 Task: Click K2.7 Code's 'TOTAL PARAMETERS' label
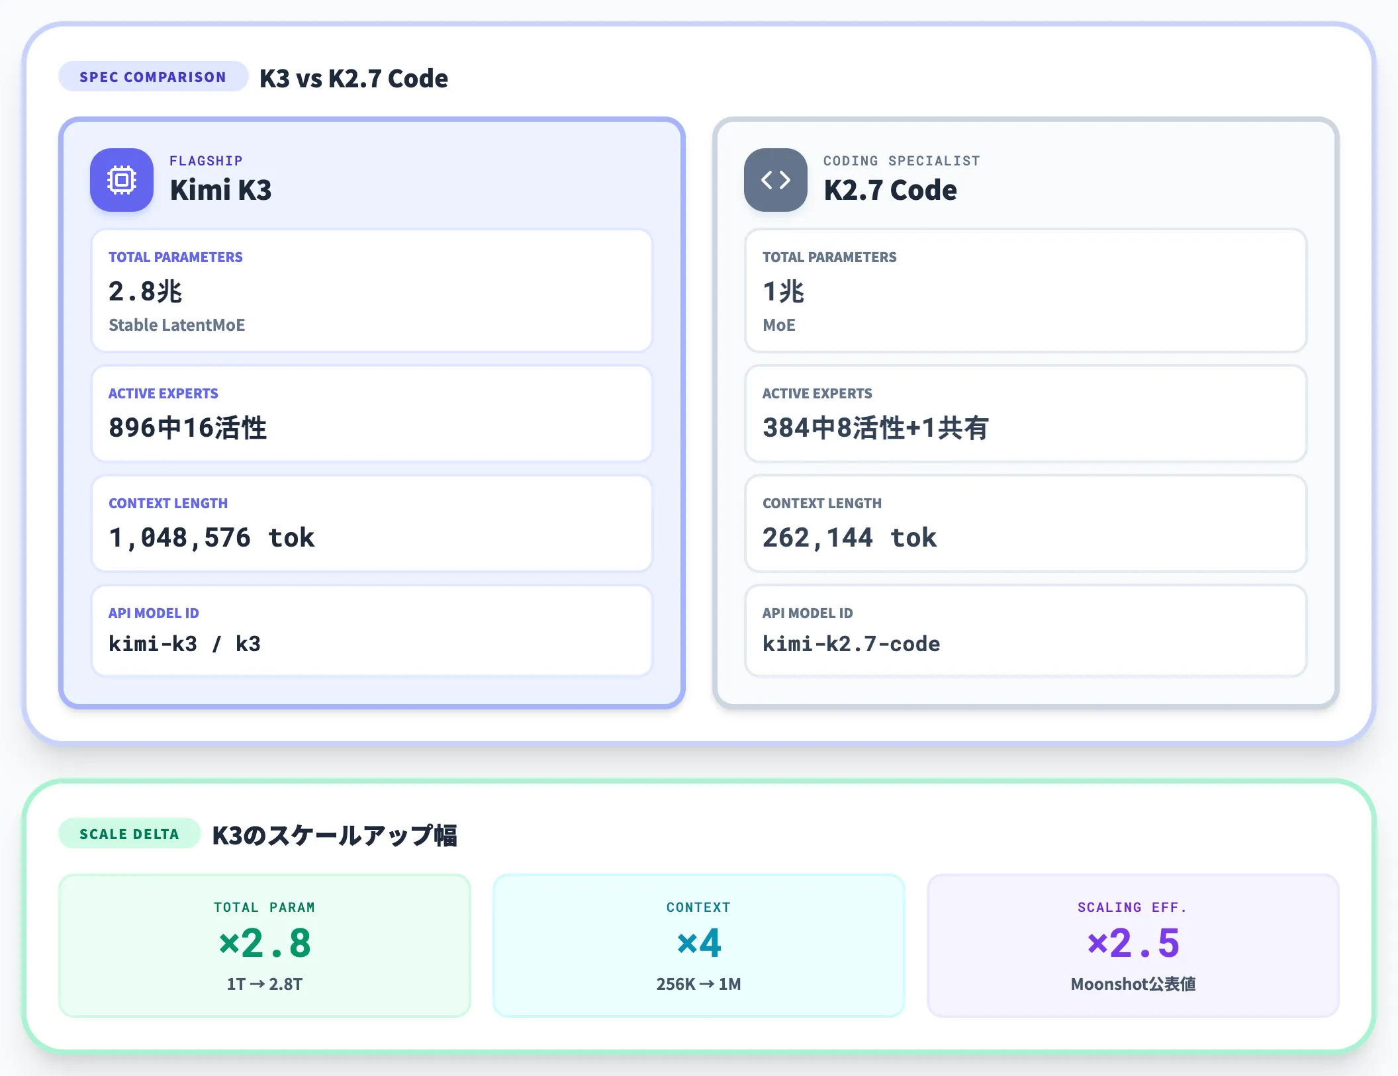point(829,257)
